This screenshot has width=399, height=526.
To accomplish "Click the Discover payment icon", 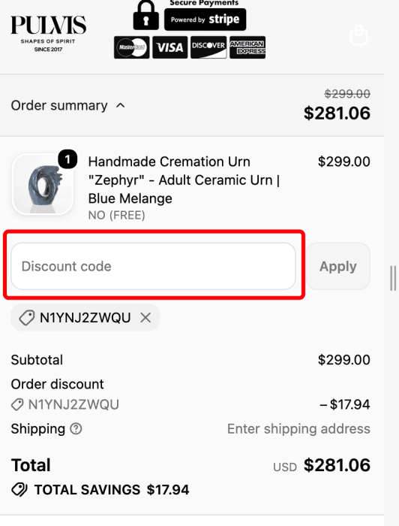I will coord(208,47).
